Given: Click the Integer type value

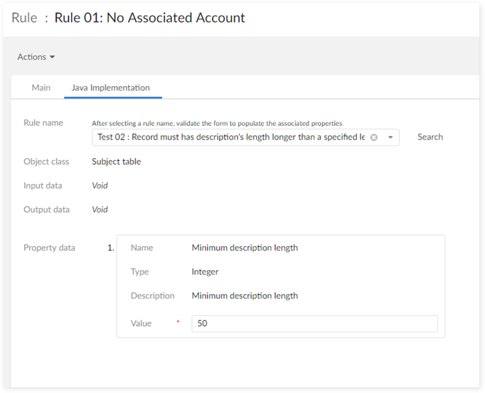Looking at the screenshot, I should (205, 271).
